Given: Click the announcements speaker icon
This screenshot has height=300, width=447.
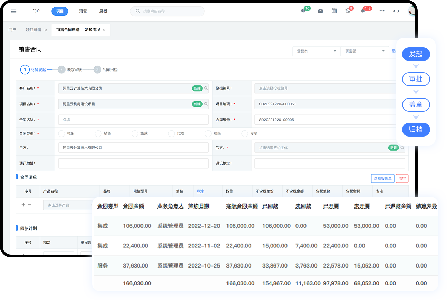Looking at the screenshot, I should tap(303, 11).
